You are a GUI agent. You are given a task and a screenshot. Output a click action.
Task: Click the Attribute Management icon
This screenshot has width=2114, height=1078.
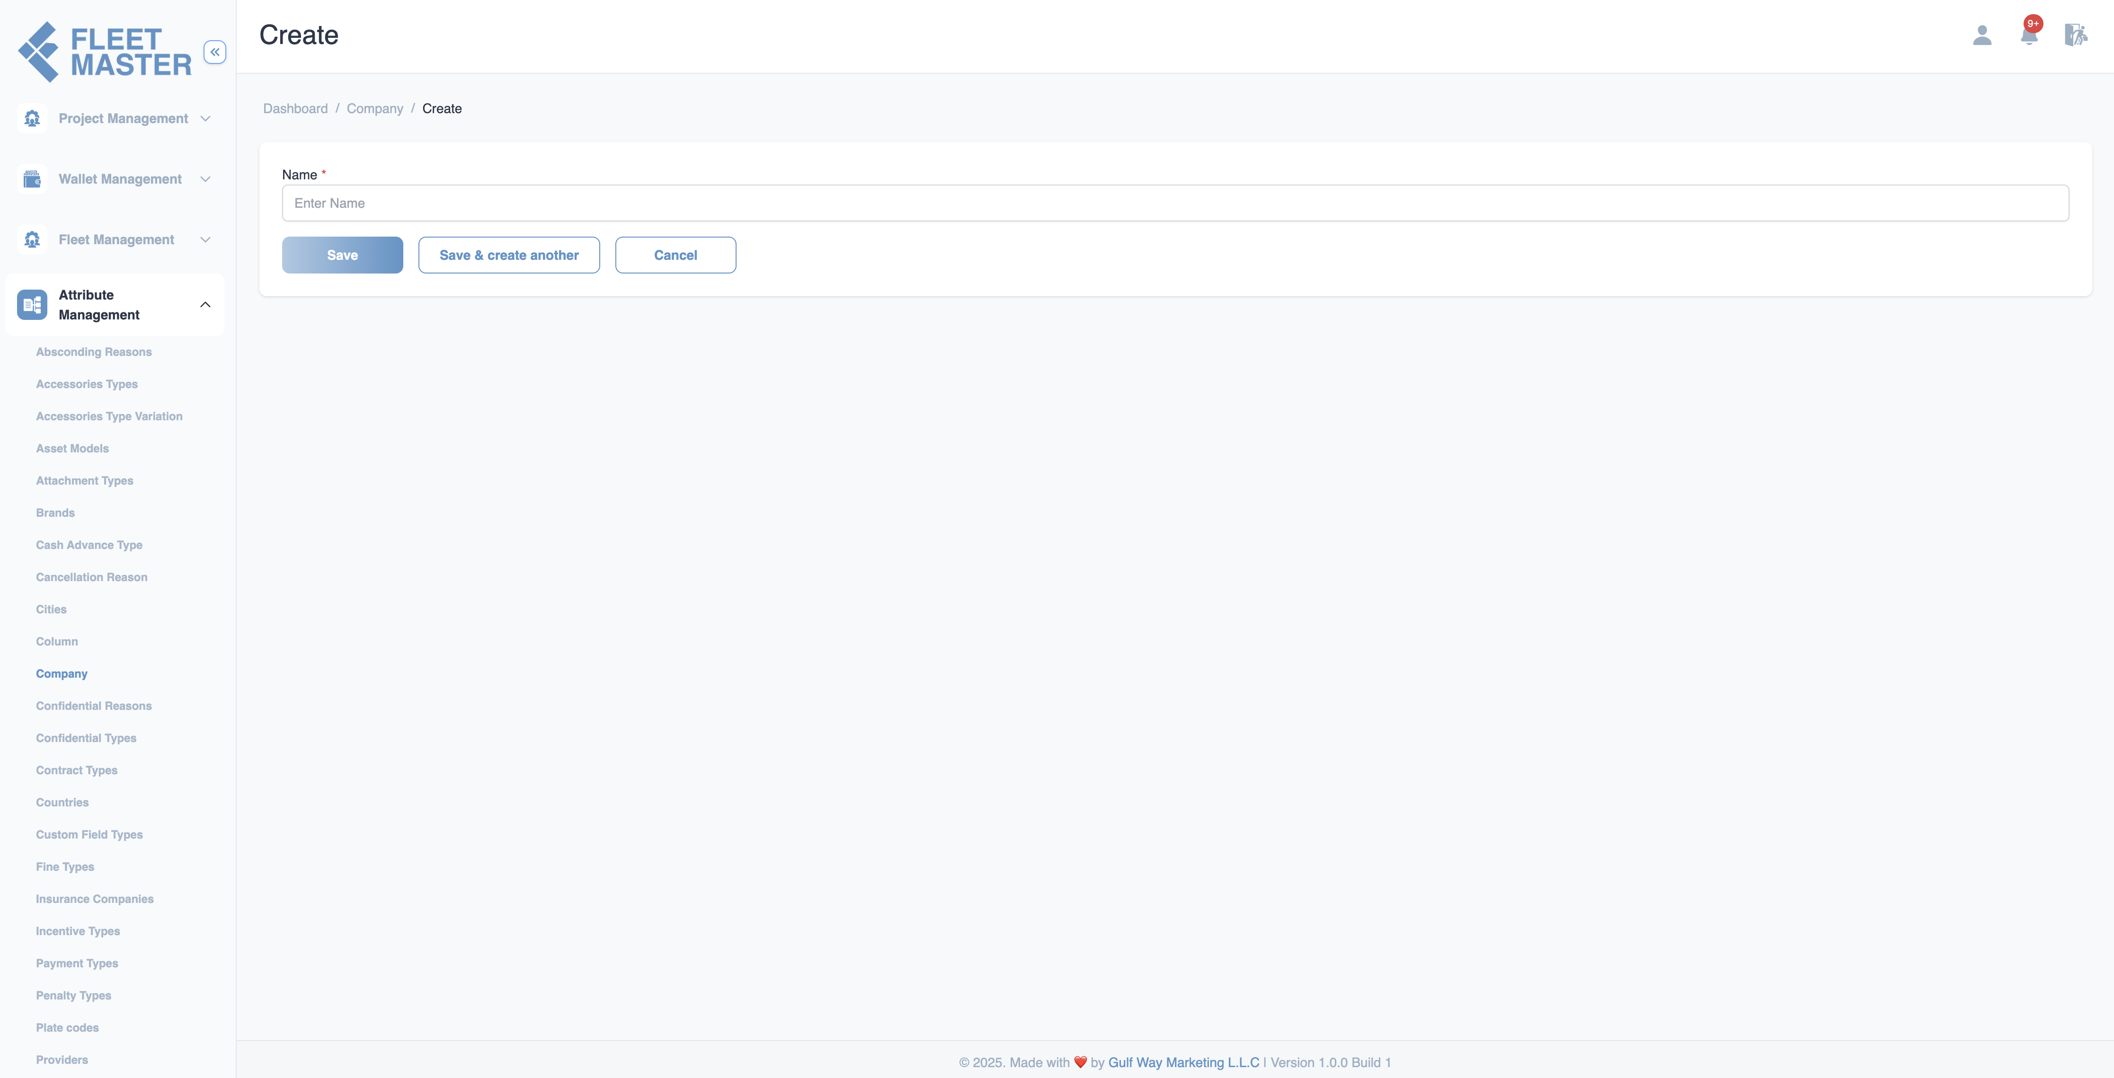32,304
